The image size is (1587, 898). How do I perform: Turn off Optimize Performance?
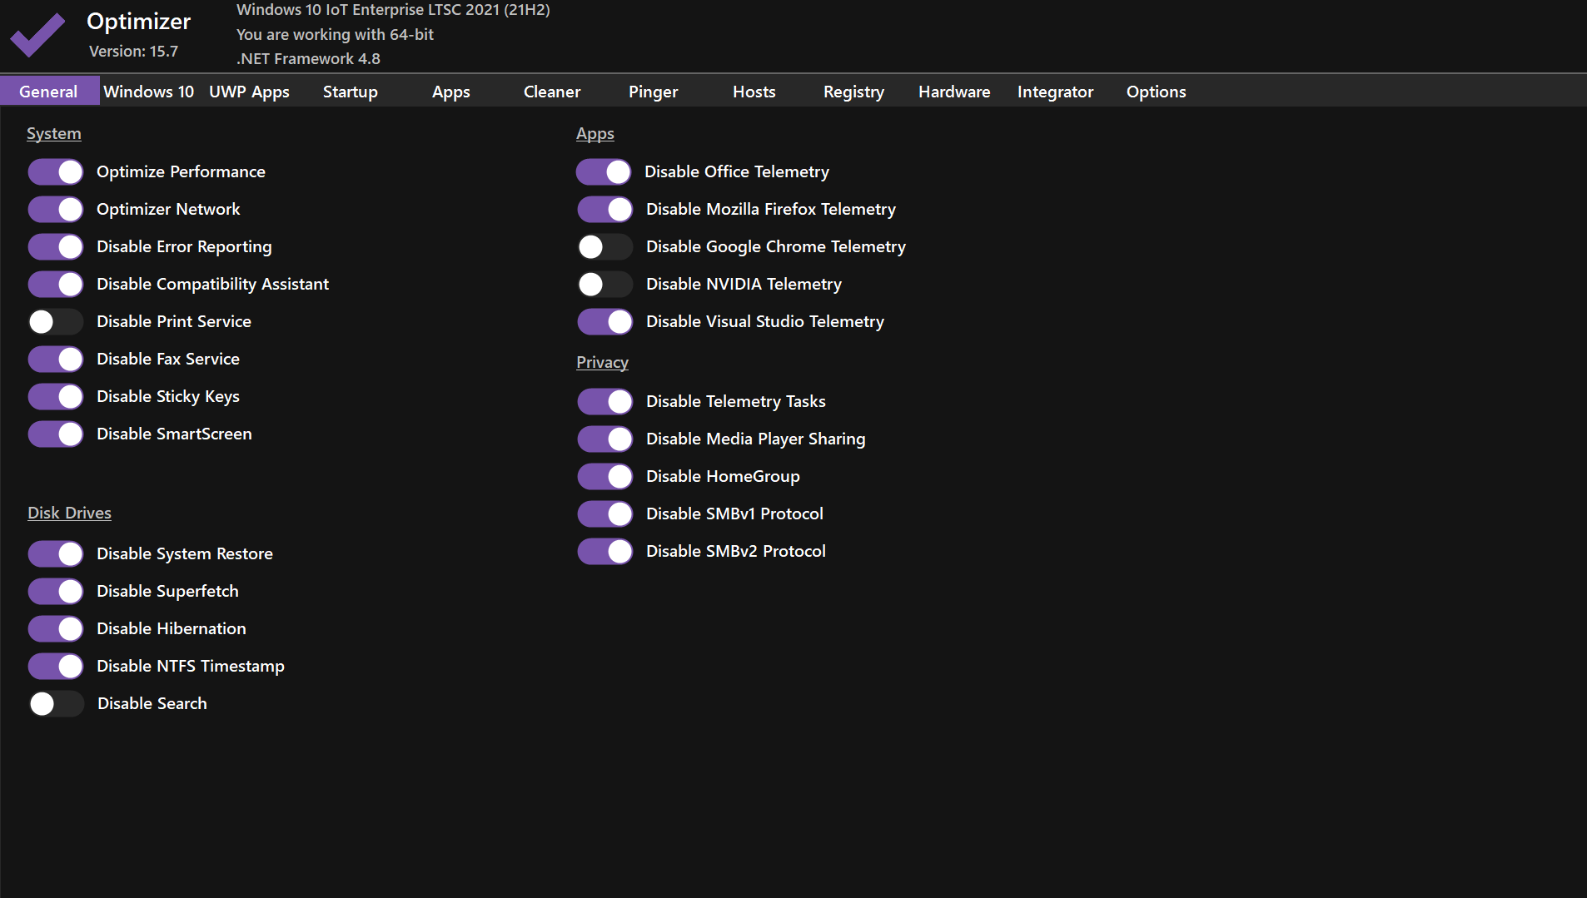pos(55,171)
